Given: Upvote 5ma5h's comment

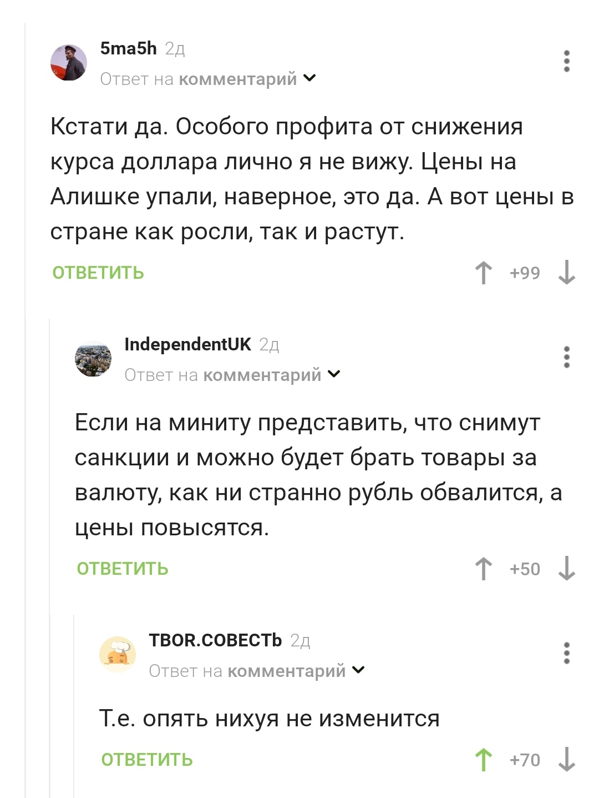Looking at the screenshot, I should click(484, 273).
